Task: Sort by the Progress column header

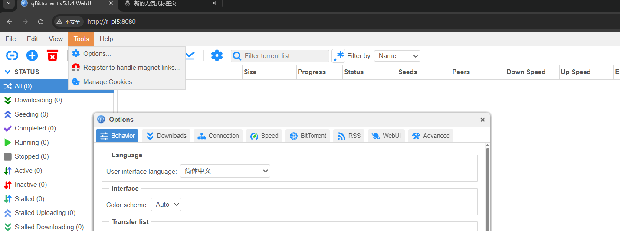Action: click(x=319, y=72)
